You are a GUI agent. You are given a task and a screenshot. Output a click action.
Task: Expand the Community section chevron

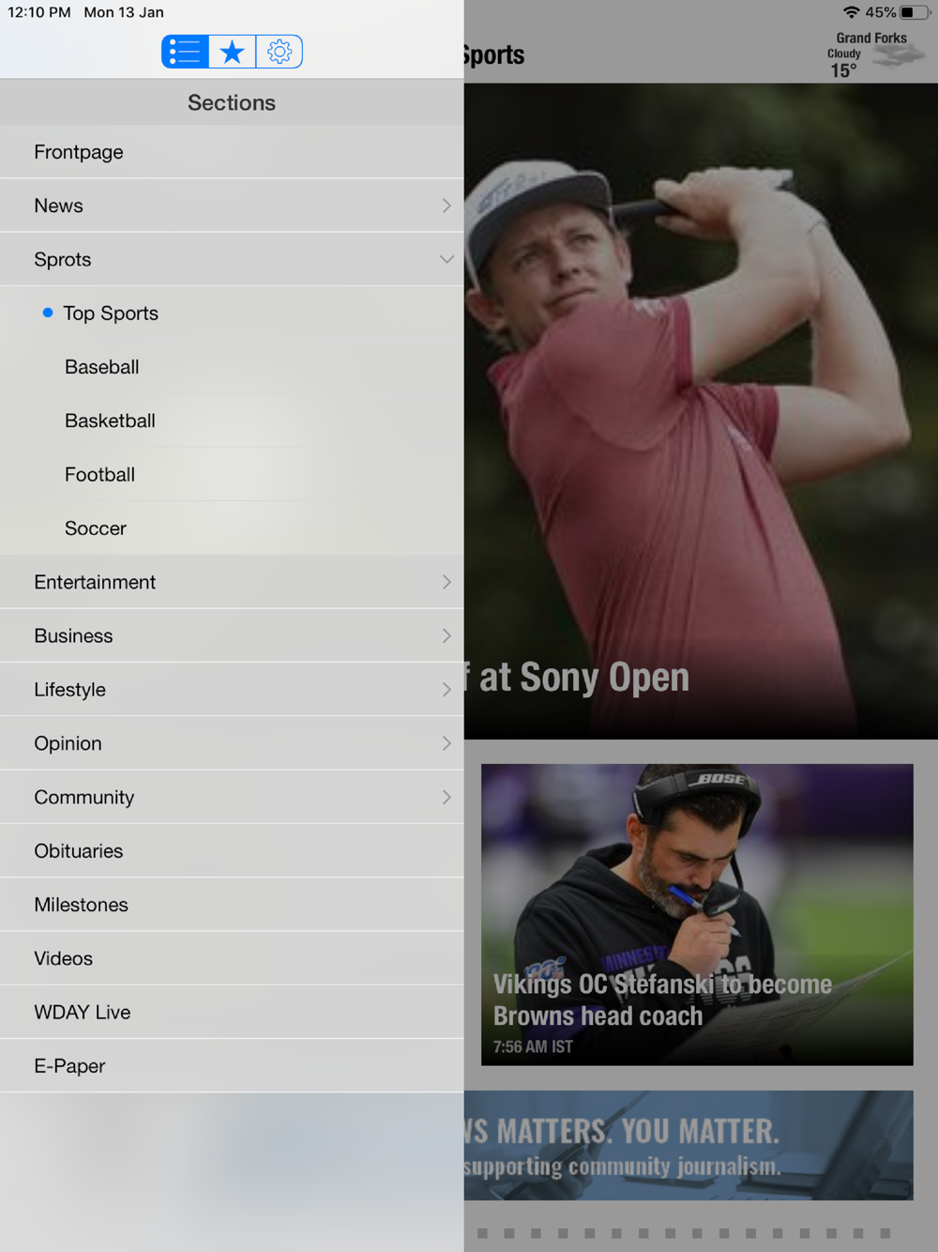(x=446, y=797)
